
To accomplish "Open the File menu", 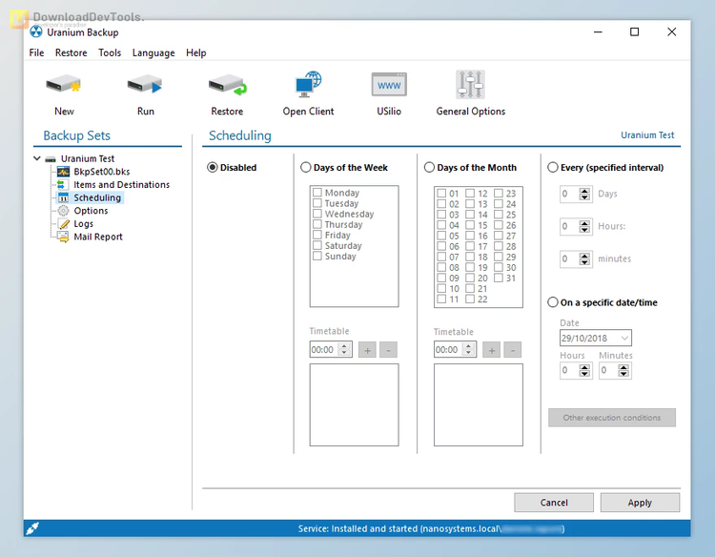I will pos(36,52).
